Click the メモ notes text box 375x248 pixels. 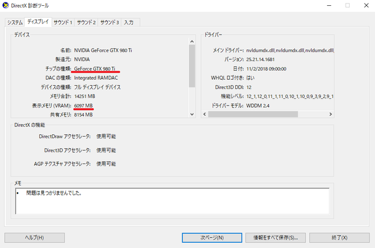(172, 201)
